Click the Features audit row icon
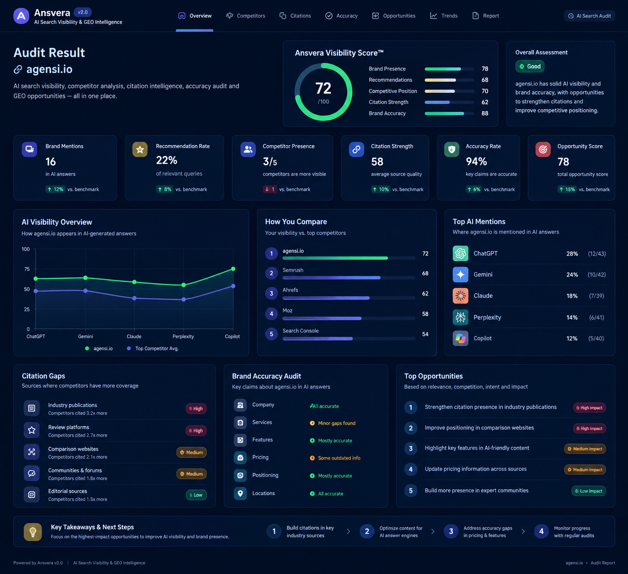The image size is (628, 574). pyautogui.click(x=240, y=440)
